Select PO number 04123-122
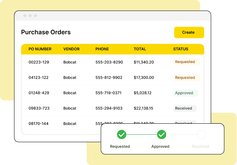The image size is (237, 165). 38,78
